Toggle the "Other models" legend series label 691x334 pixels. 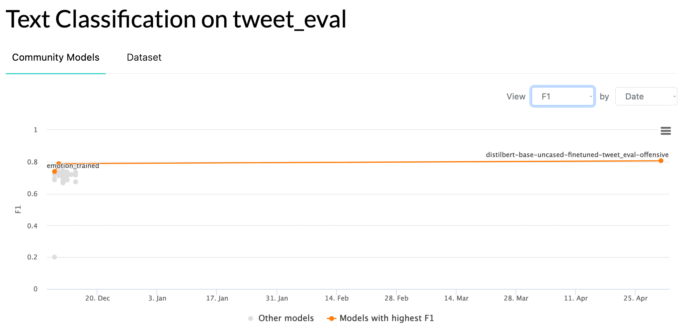(x=286, y=318)
